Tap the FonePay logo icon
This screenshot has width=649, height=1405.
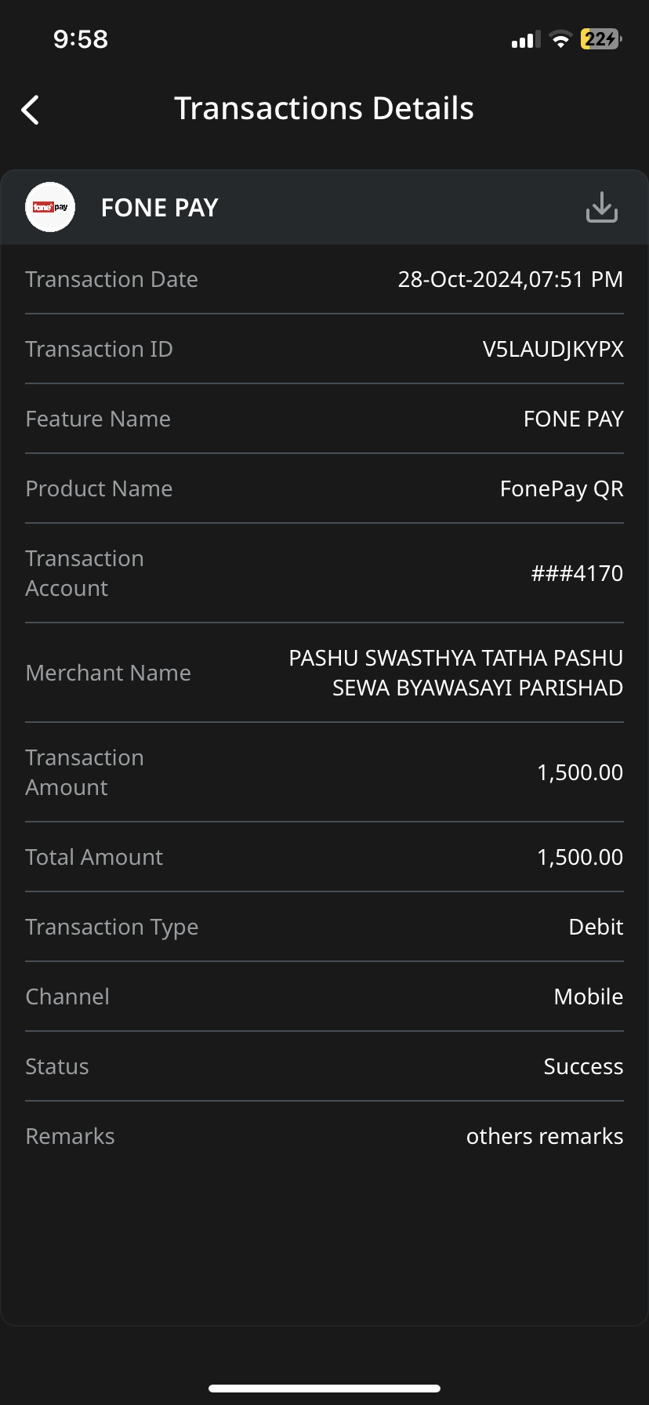coord(50,207)
